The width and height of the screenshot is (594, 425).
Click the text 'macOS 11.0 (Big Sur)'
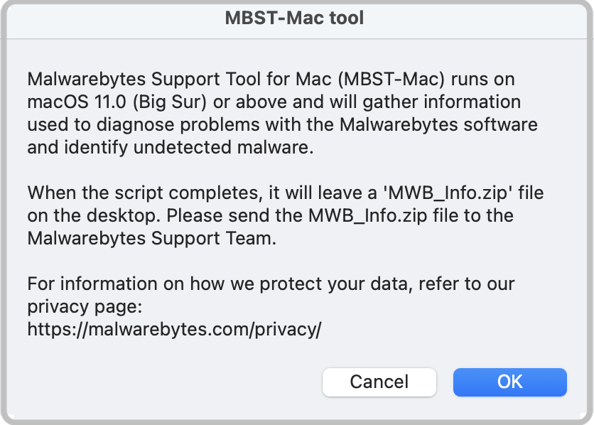click(117, 102)
